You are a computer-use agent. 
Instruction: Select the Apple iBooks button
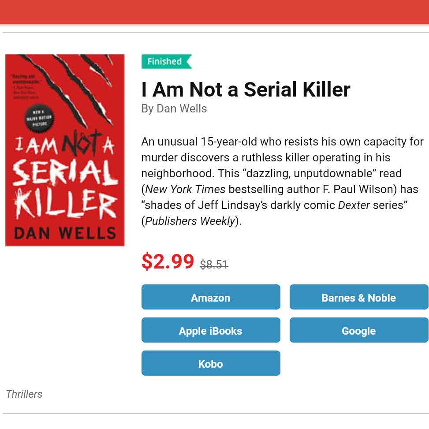[x=210, y=330]
